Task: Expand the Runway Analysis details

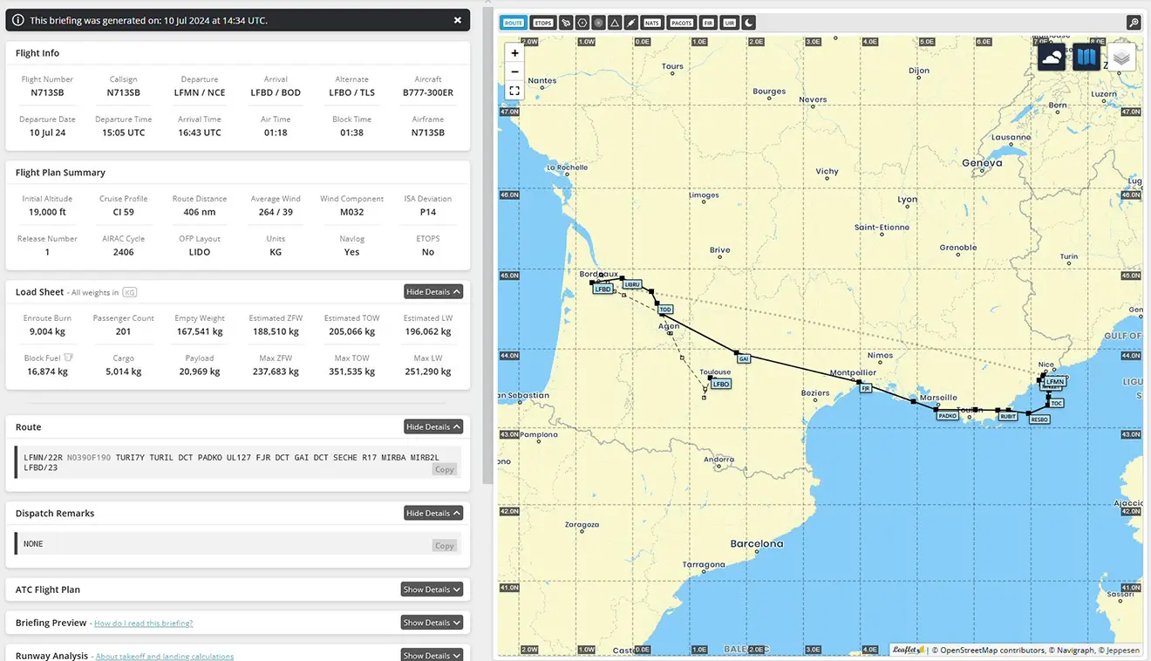Action: 432,655
